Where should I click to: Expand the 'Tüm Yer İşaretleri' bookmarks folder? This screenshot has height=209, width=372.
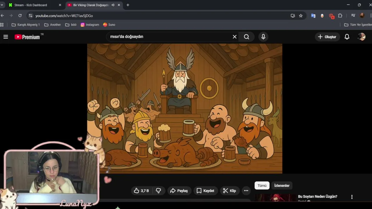(358, 25)
